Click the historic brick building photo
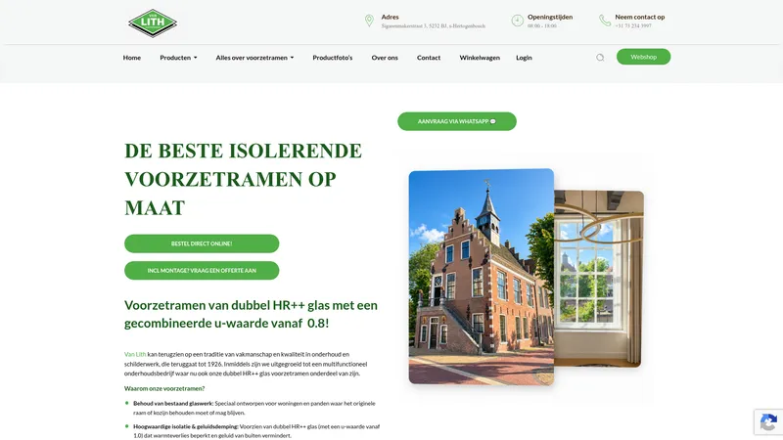This screenshot has height=440, width=783. (481, 277)
